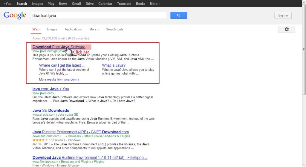Click the 'download java' search field
Screen dimensions: 306x167
click(x=99, y=16)
